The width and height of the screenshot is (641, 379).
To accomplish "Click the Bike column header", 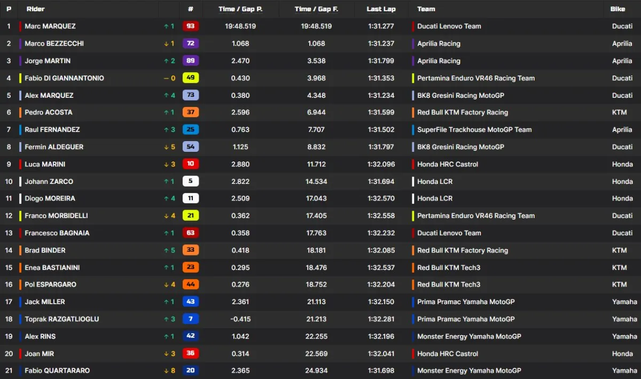I will [x=618, y=9].
